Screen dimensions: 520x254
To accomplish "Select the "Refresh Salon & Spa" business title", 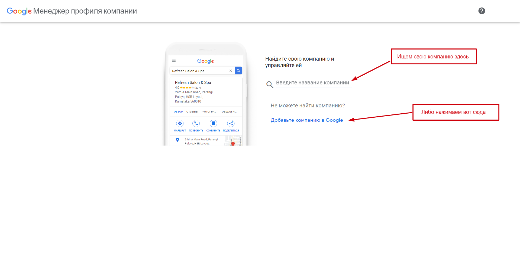I will [193, 83].
